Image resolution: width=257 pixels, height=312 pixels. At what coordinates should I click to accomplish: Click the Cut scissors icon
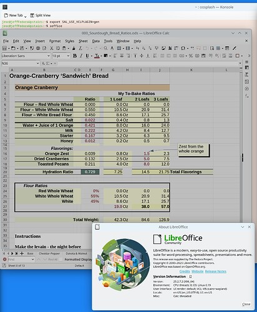click(x=51, y=48)
